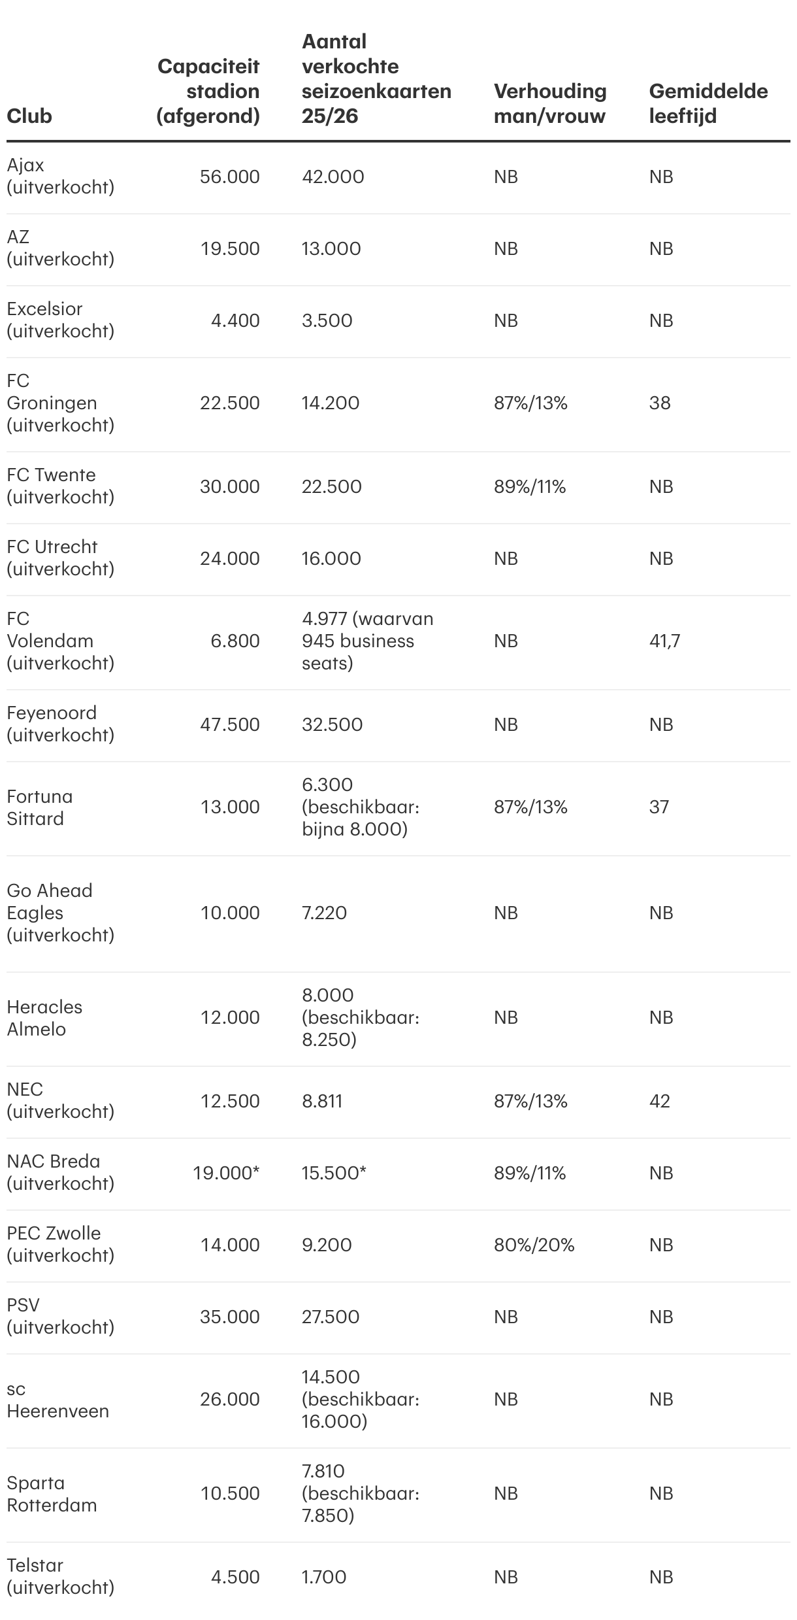This screenshot has height=1620, width=797.
Task: Click the Capaciteit stadion column header
Action: click(x=209, y=91)
